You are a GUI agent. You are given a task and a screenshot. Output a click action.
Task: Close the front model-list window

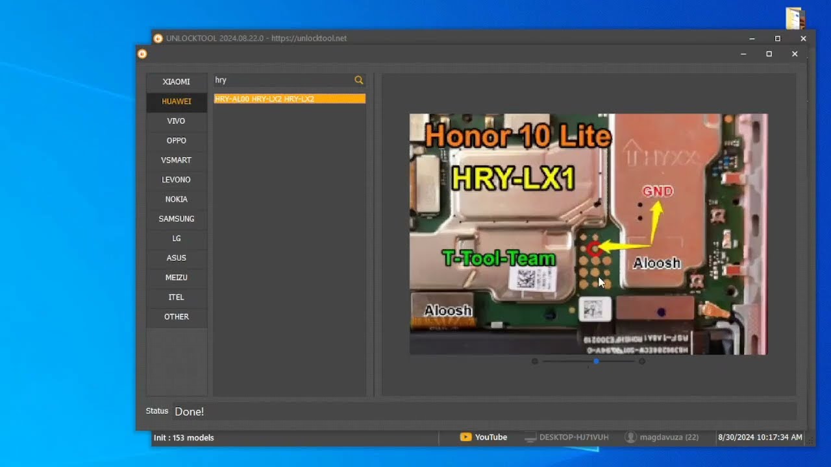point(795,54)
